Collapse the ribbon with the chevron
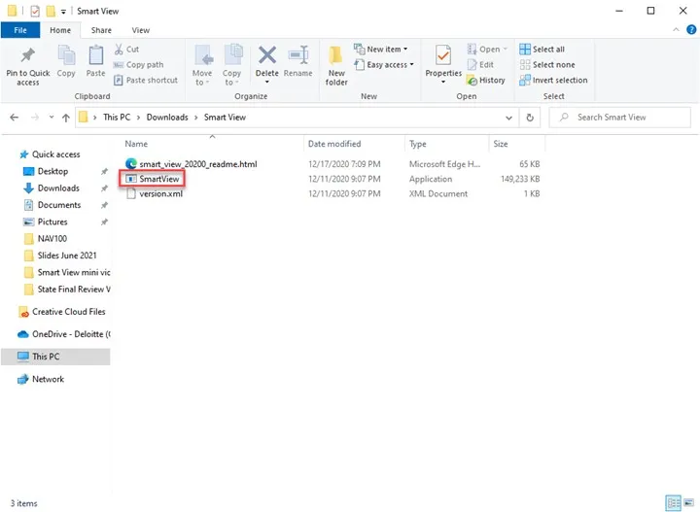The width and height of the screenshot is (700, 512). [x=676, y=30]
